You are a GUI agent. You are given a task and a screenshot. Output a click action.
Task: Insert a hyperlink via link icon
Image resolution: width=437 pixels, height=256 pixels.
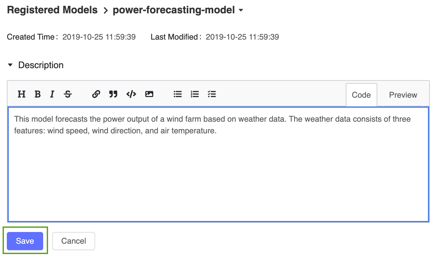[x=96, y=94]
